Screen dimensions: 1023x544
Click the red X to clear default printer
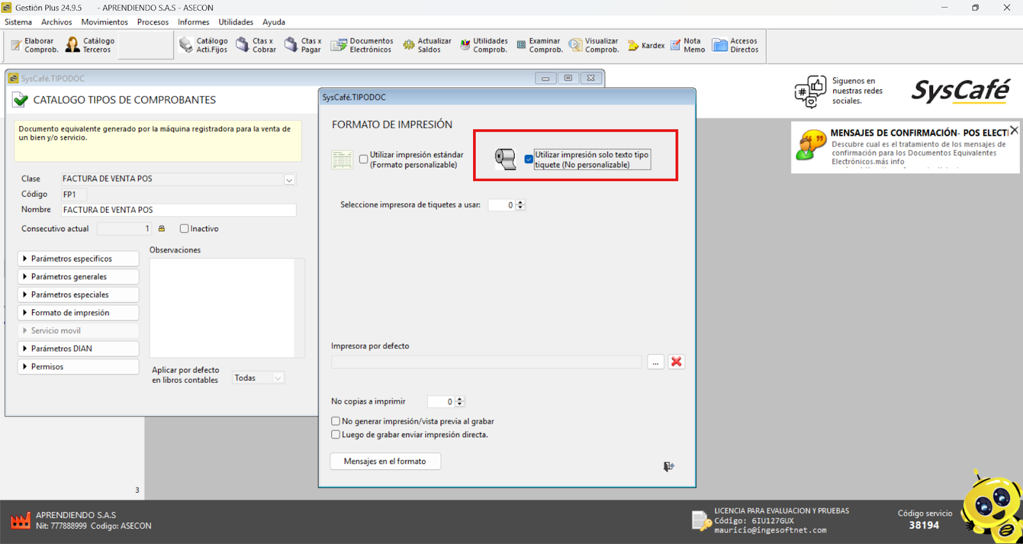(x=676, y=362)
